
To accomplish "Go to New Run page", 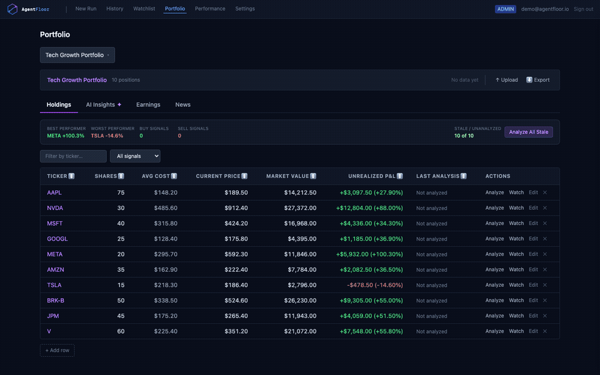I will 86,8.
